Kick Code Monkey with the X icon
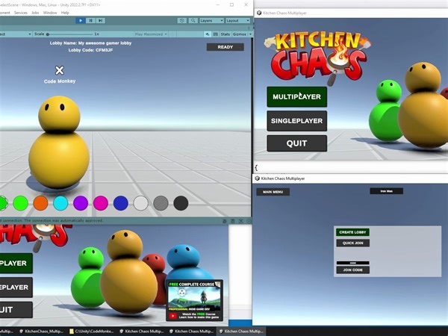Image resolution: width=448 pixels, height=336 pixels. (60, 70)
